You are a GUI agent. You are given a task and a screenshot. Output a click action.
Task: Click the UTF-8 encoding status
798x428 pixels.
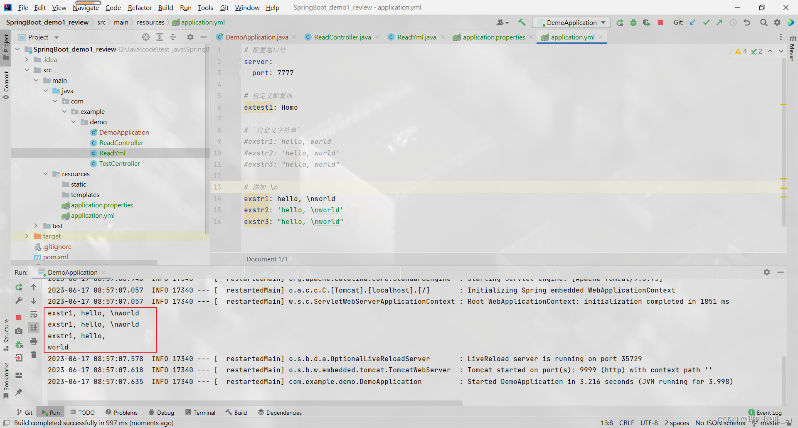649,423
